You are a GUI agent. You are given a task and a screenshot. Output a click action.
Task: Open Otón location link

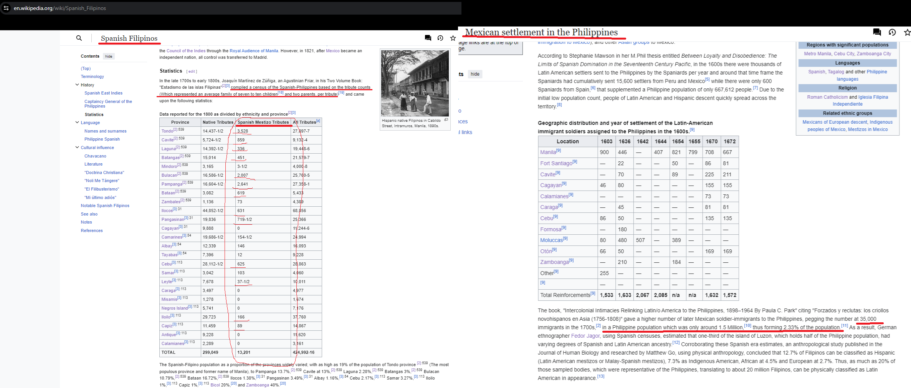click(x=546, y=251)
